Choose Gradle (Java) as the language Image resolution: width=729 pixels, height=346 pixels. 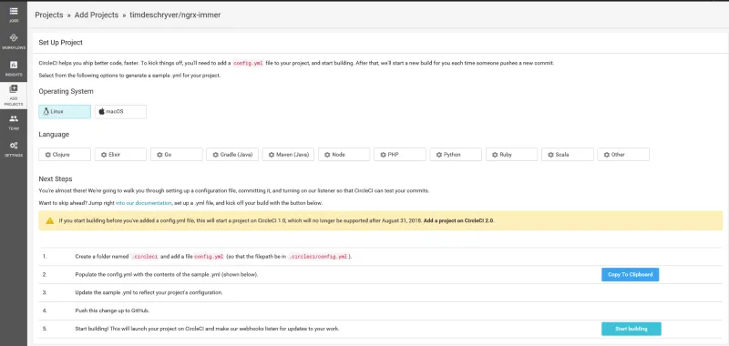pos(232,154)
